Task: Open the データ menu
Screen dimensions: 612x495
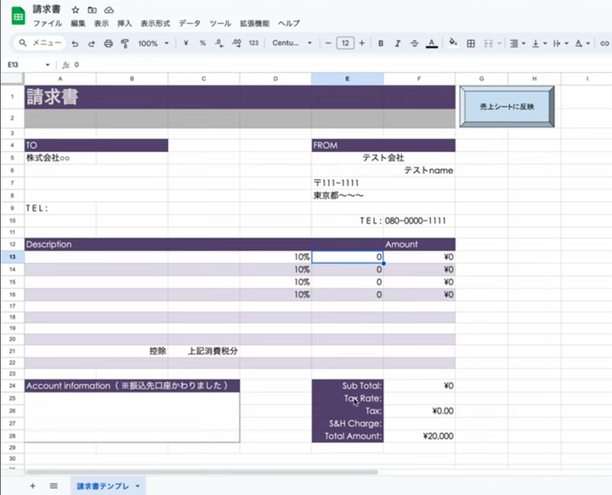Action: point(190,23)
